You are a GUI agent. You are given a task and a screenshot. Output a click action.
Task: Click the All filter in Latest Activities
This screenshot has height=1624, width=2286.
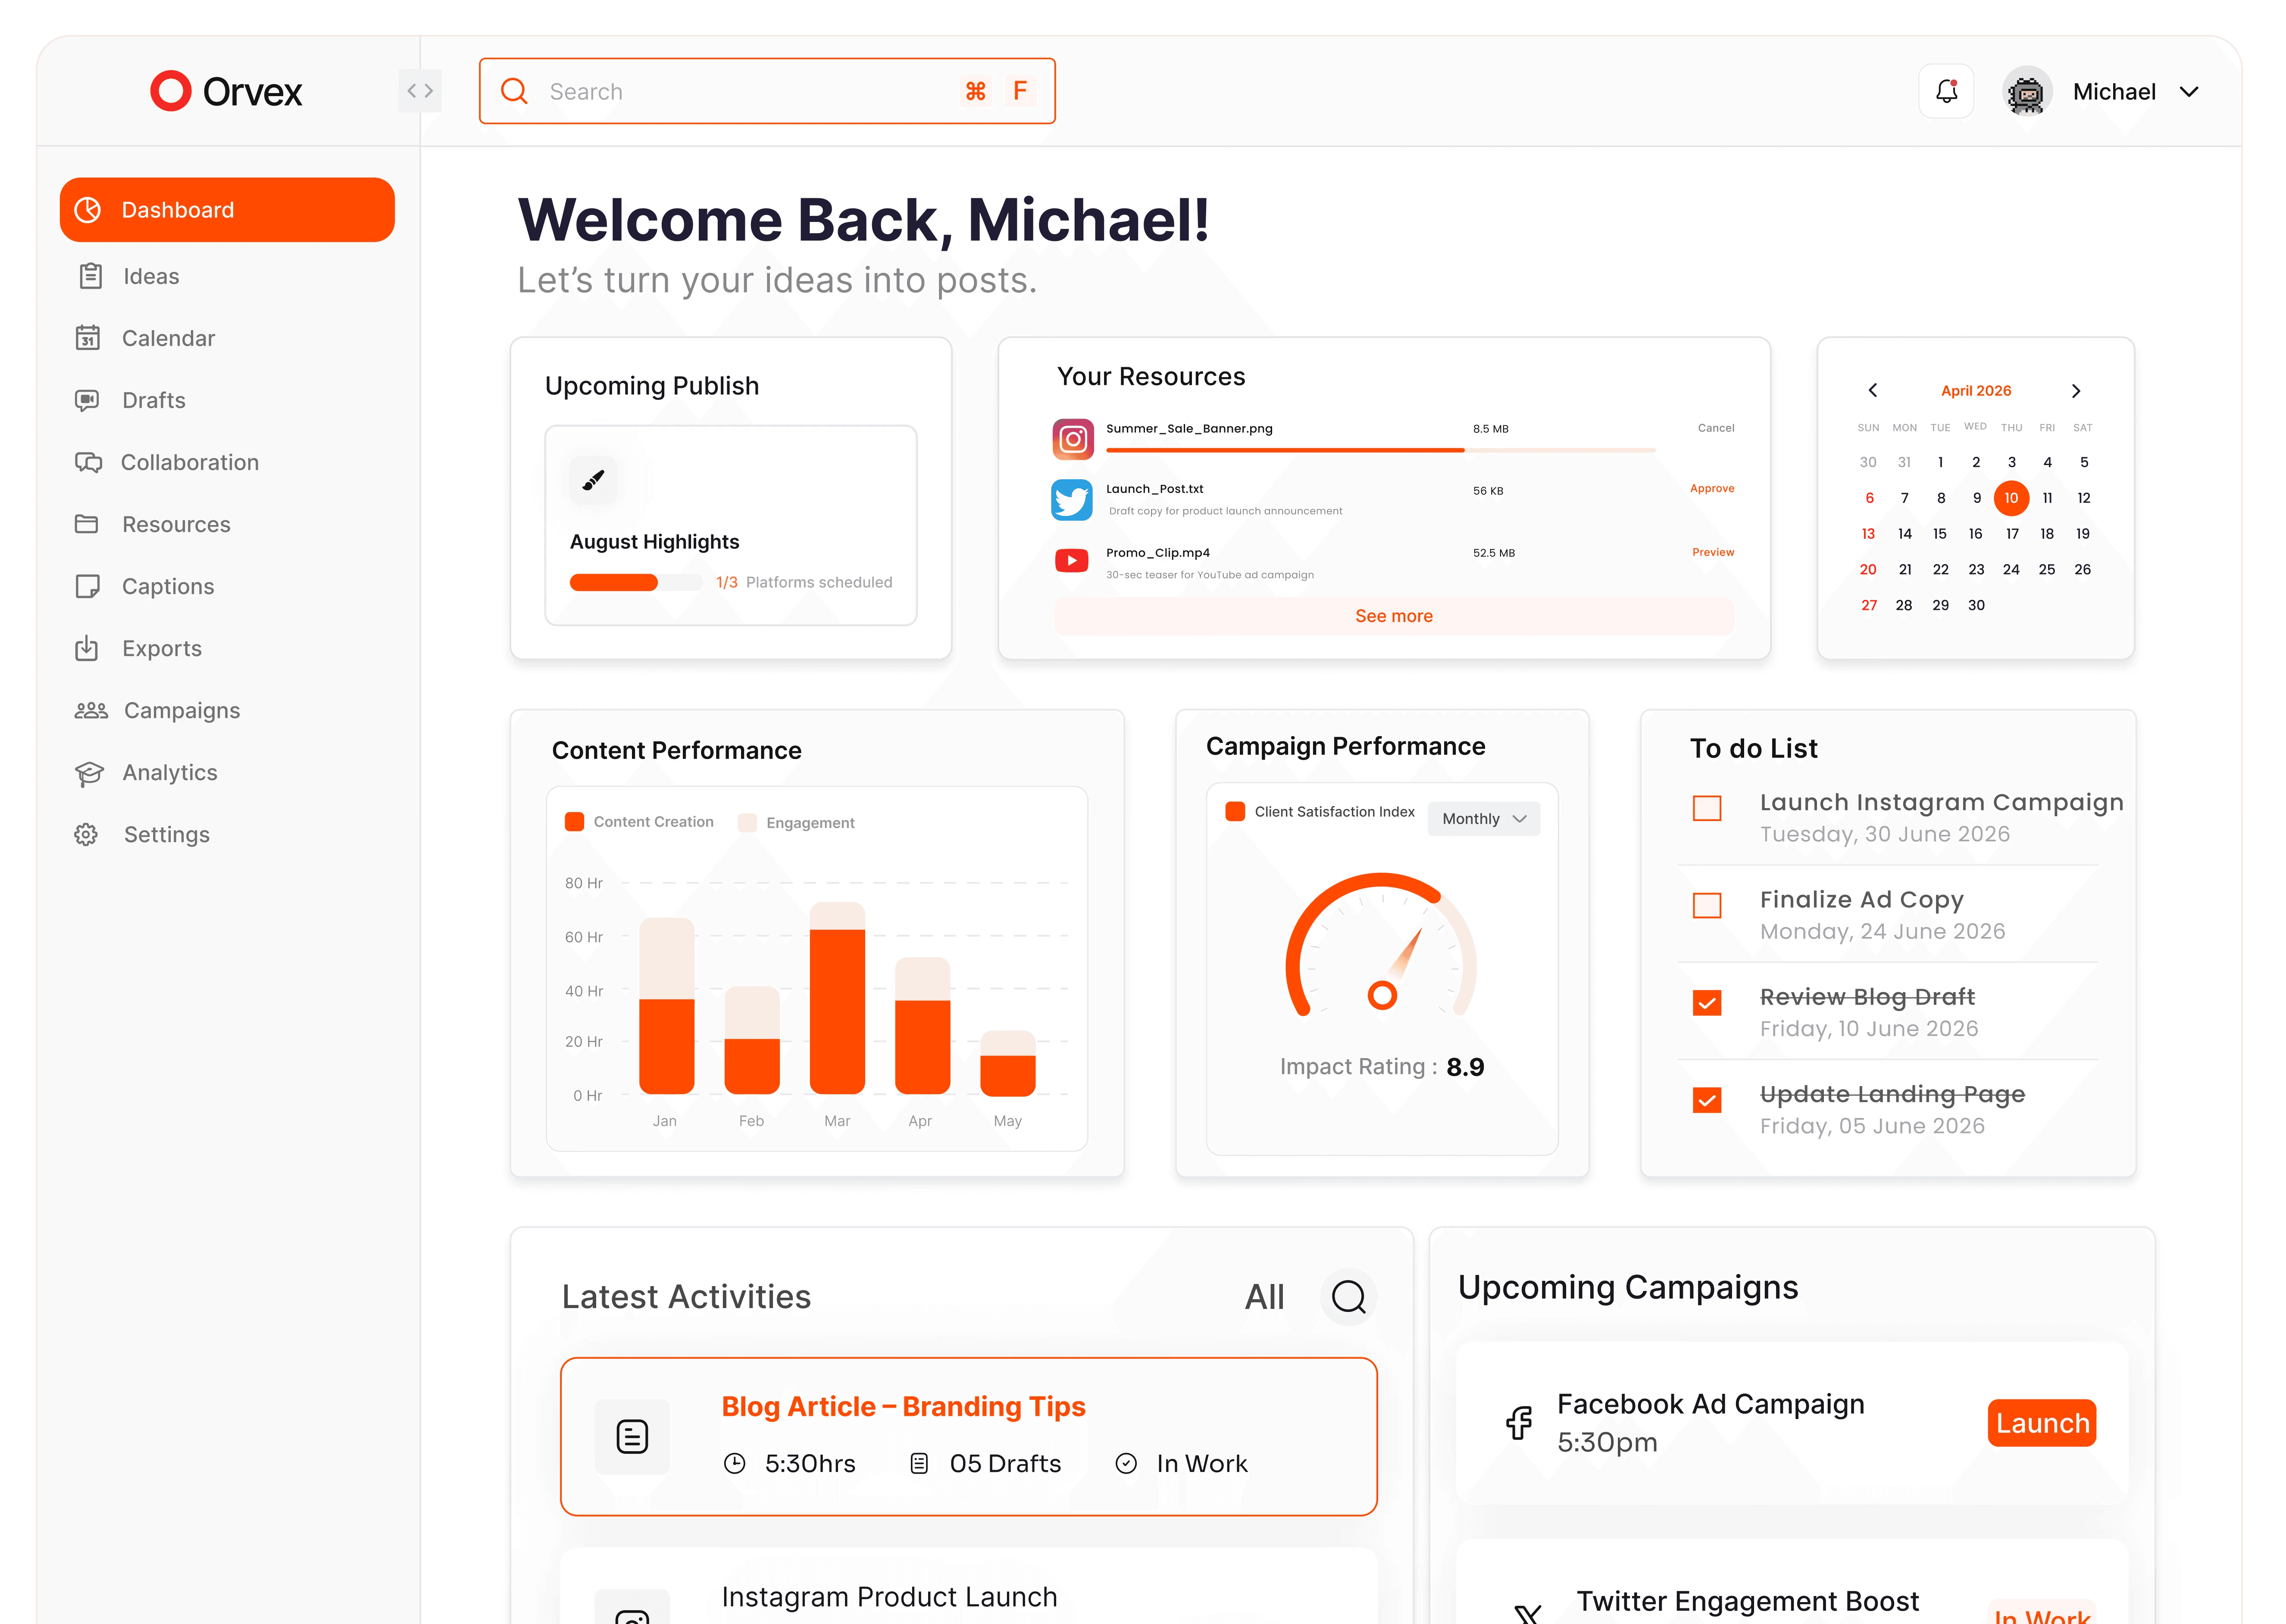(1264, 1297)
